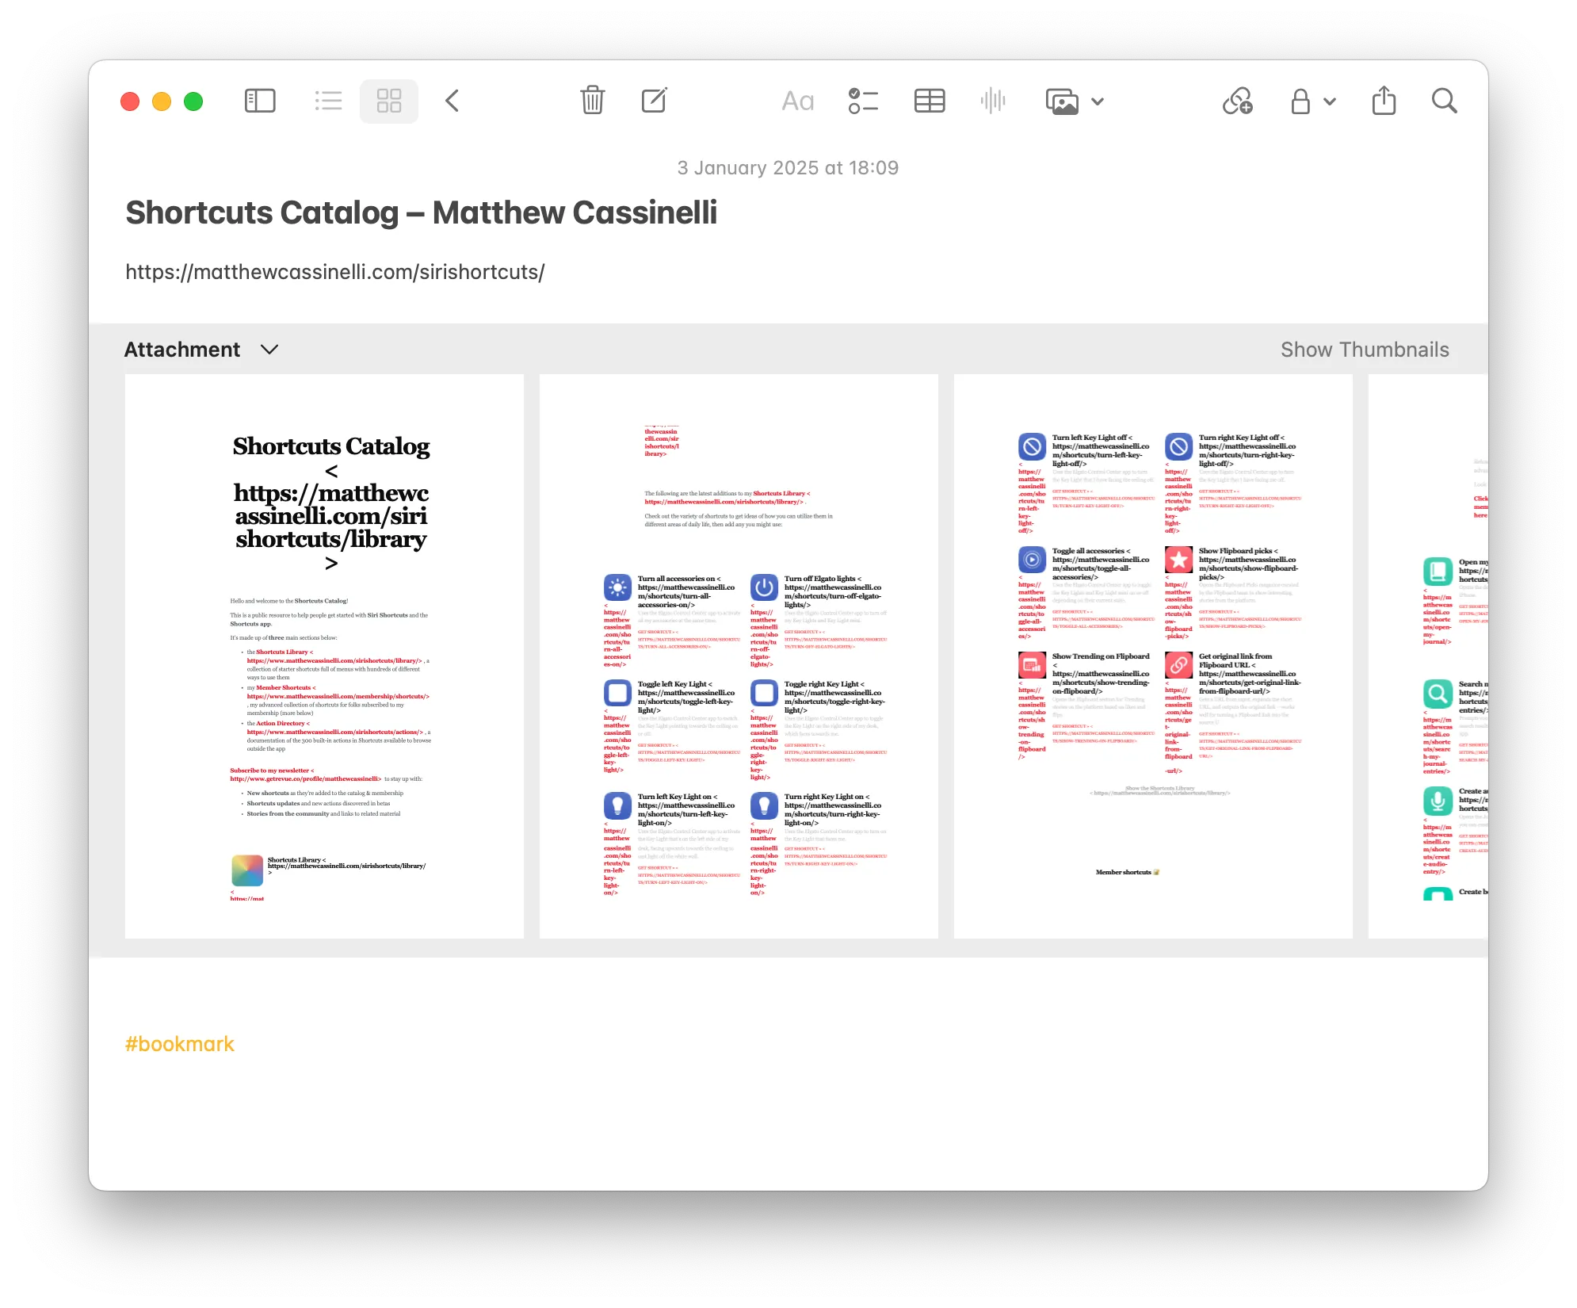Delete note with the trash icon

pos(592,101)
